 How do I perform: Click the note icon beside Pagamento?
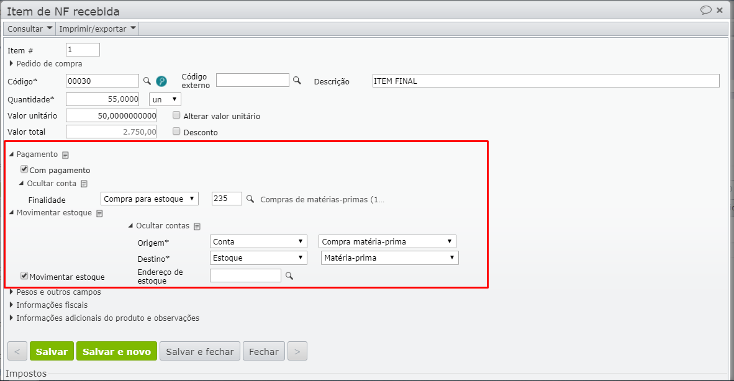pos(65,155)
